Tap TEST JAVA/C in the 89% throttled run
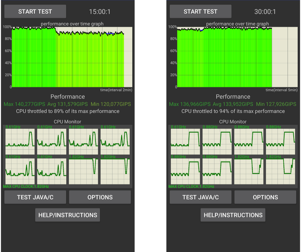Viewport: 301px width, 252px height. pyautogui.click(x=35, y=197)
